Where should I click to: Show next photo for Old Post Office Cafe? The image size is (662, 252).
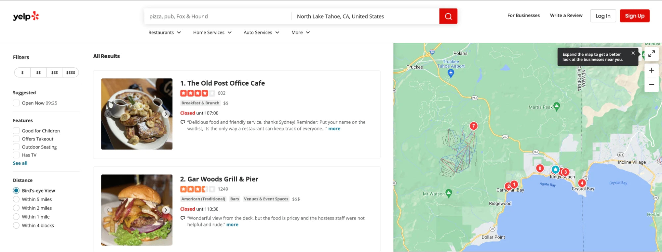click(166, 114)
